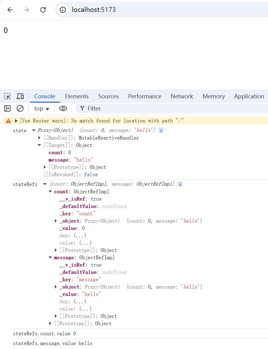Open the top context dropdown
This screenshot has height=349, width=268.
click(x=41, y=109)
